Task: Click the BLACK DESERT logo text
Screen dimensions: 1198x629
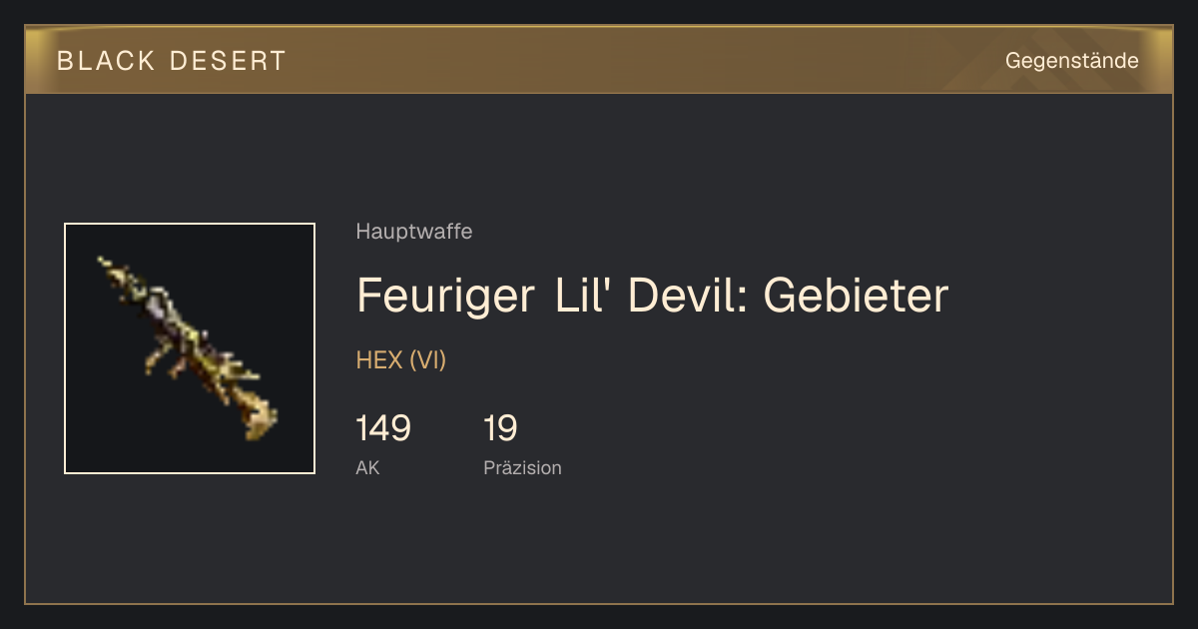Action: (172, 61)
